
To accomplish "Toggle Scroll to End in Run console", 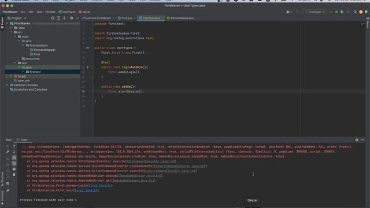I will point(14,163).
